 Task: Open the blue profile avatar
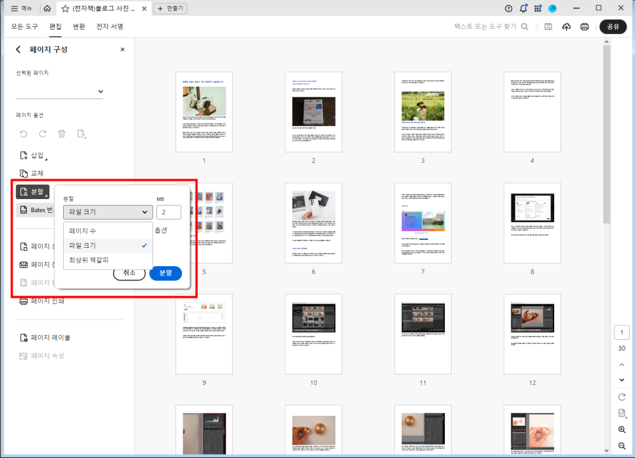(552, 9)
